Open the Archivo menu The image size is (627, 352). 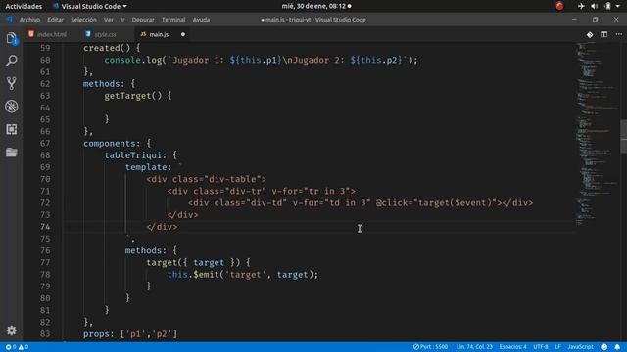pyautogui.click(x=30, y=20)
